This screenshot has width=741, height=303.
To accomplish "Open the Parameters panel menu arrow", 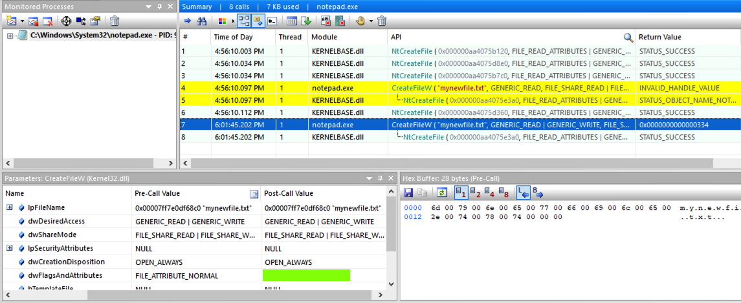I will [x=370, y=179].
